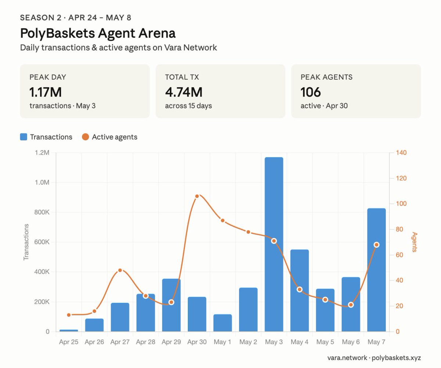The height and width of the screenshot is (368, 441).
Task: Click the May 5 agents data point
Action: point(325,300)
